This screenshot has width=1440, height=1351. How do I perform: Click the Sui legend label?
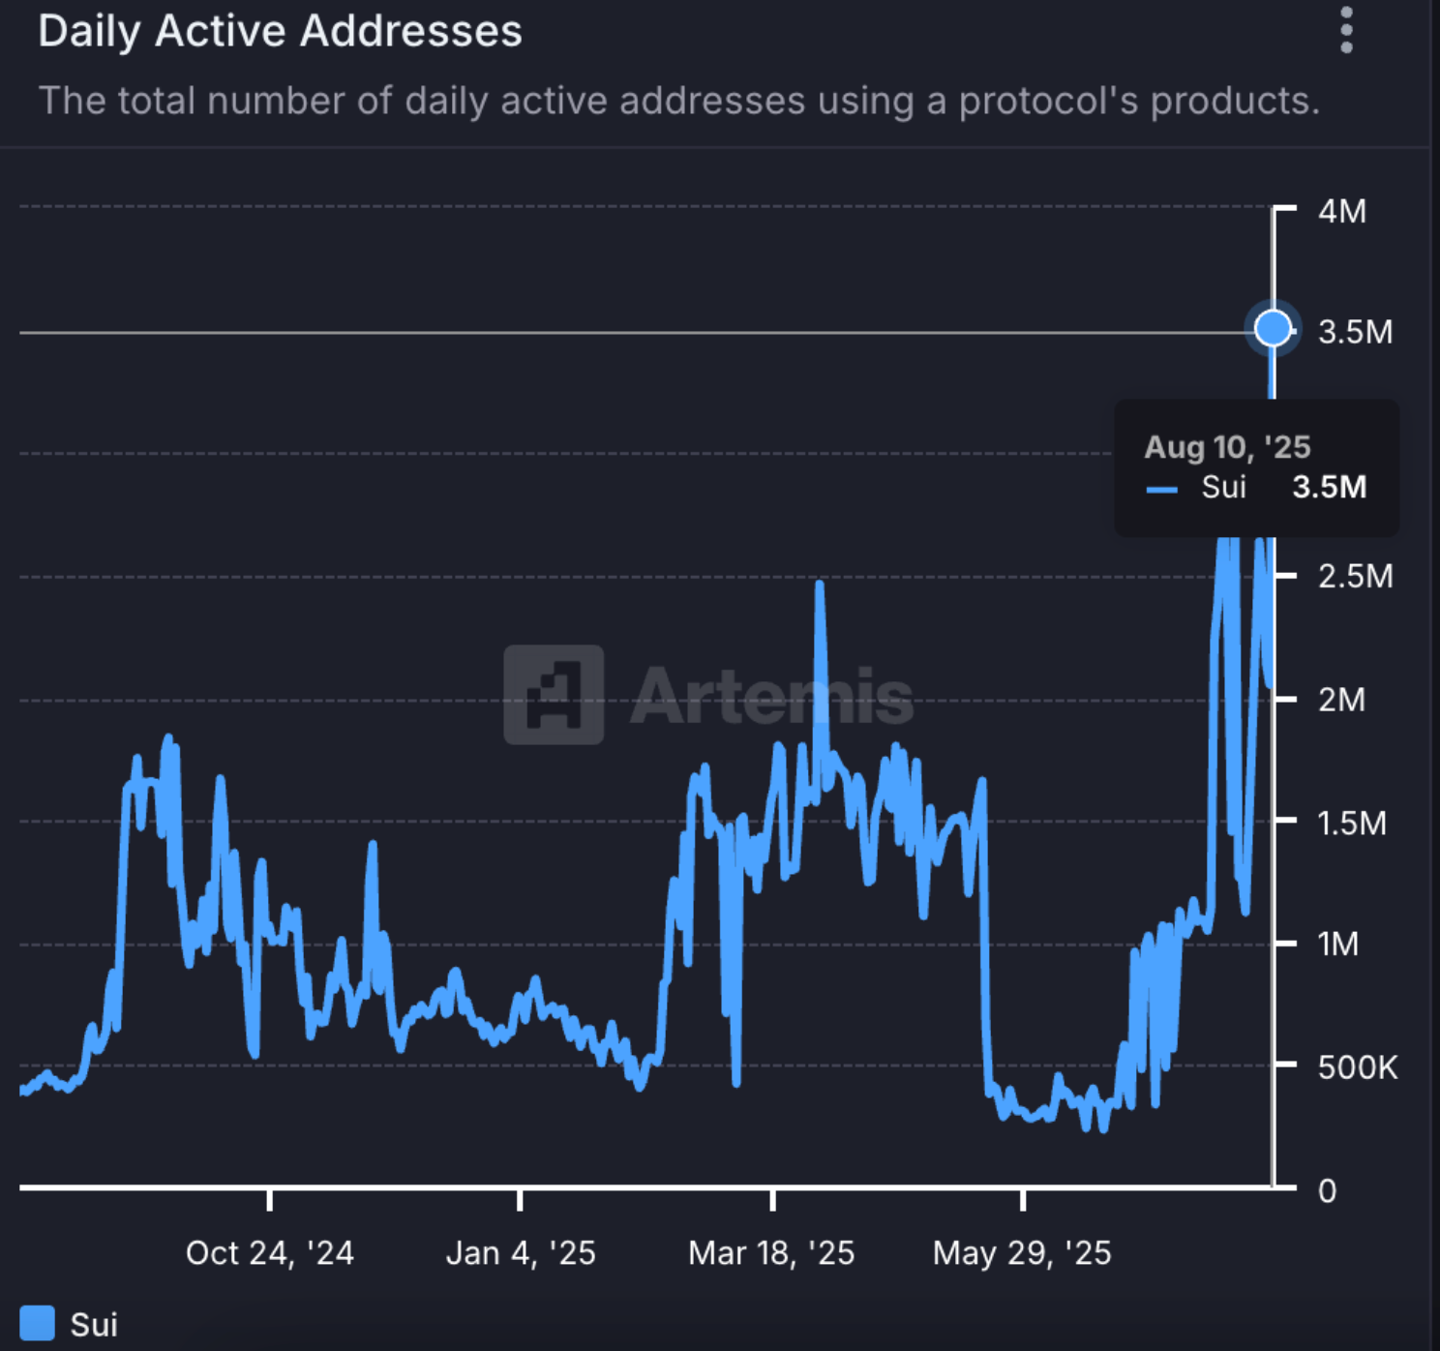tap(94, 1324)
